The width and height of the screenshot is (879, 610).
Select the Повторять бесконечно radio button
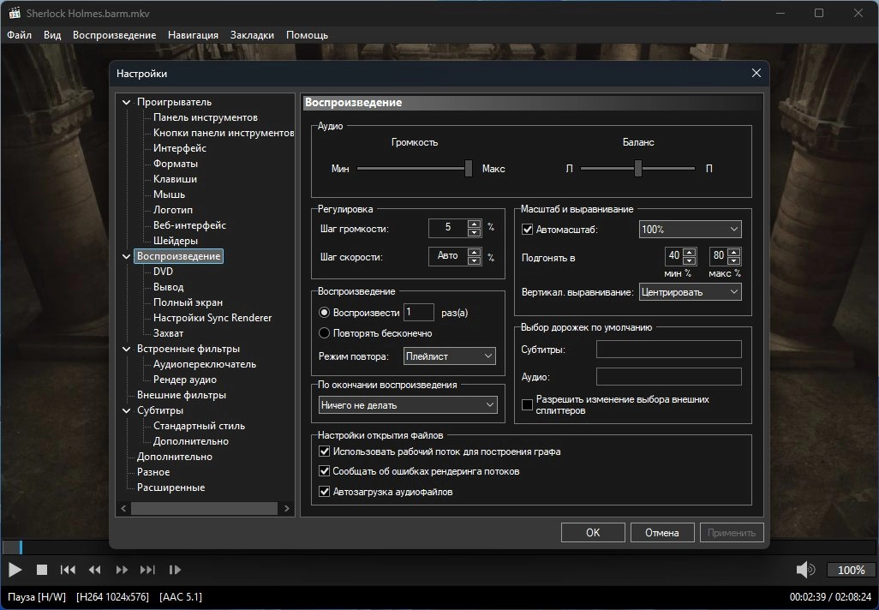(324, 332)
